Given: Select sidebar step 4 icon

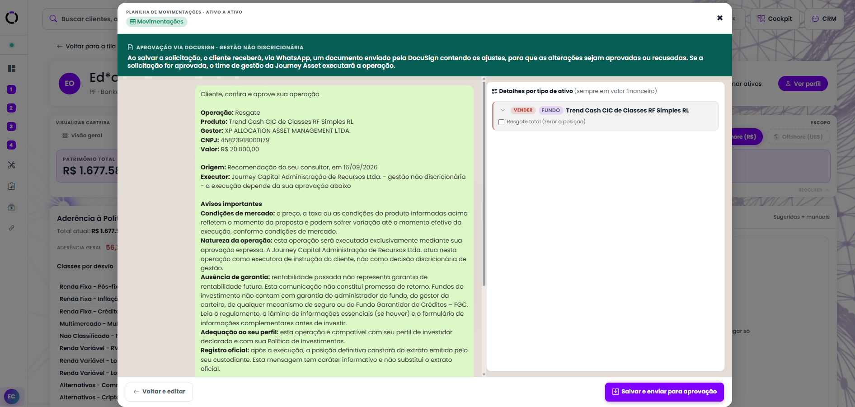Looking at the screenshot, I should tap(12, 145).
